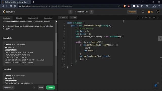
Task: Toggle editor fullscreen icon
Action: click(158, 18)
